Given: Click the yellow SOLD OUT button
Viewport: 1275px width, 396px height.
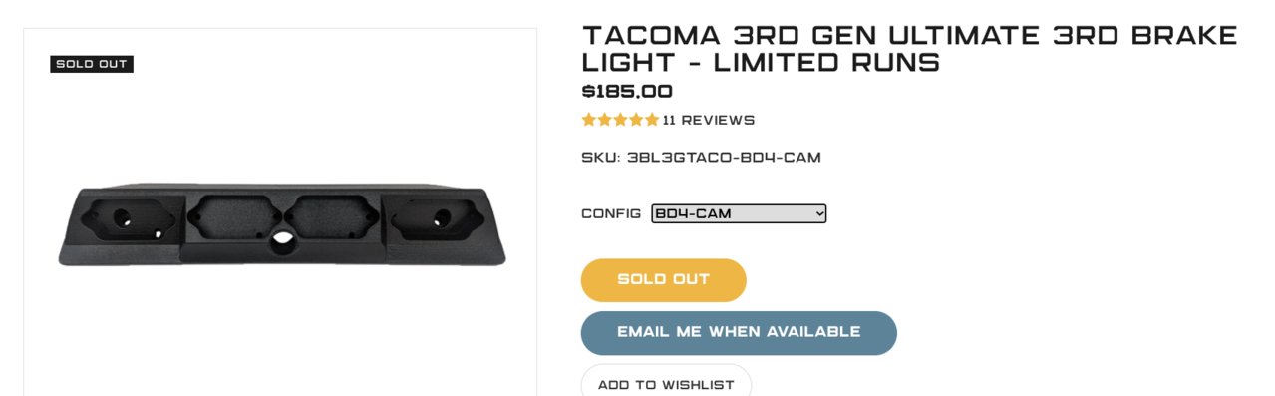Looking at the screenshot, I should tap(664, 280).
